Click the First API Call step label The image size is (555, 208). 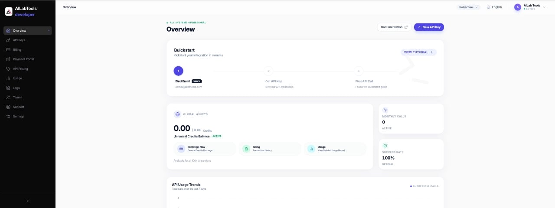364,81
